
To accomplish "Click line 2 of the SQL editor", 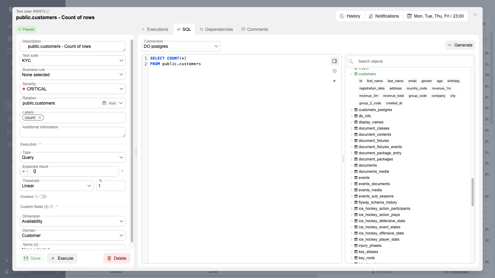I will (x=175, y=64).
